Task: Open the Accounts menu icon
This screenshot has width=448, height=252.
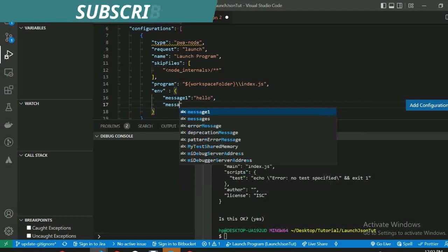Action: tap(9, 214)
